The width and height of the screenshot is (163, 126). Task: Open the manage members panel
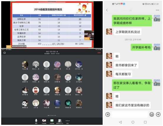[60, 121]
